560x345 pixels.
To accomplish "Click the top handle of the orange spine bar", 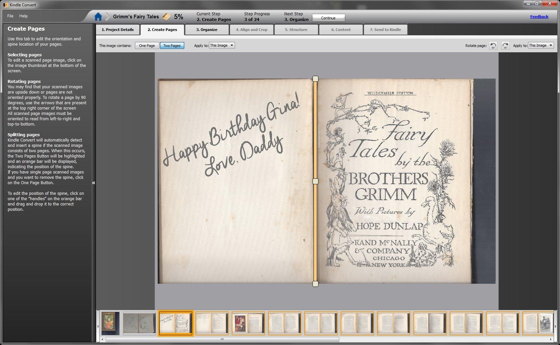I will (315, 79).
